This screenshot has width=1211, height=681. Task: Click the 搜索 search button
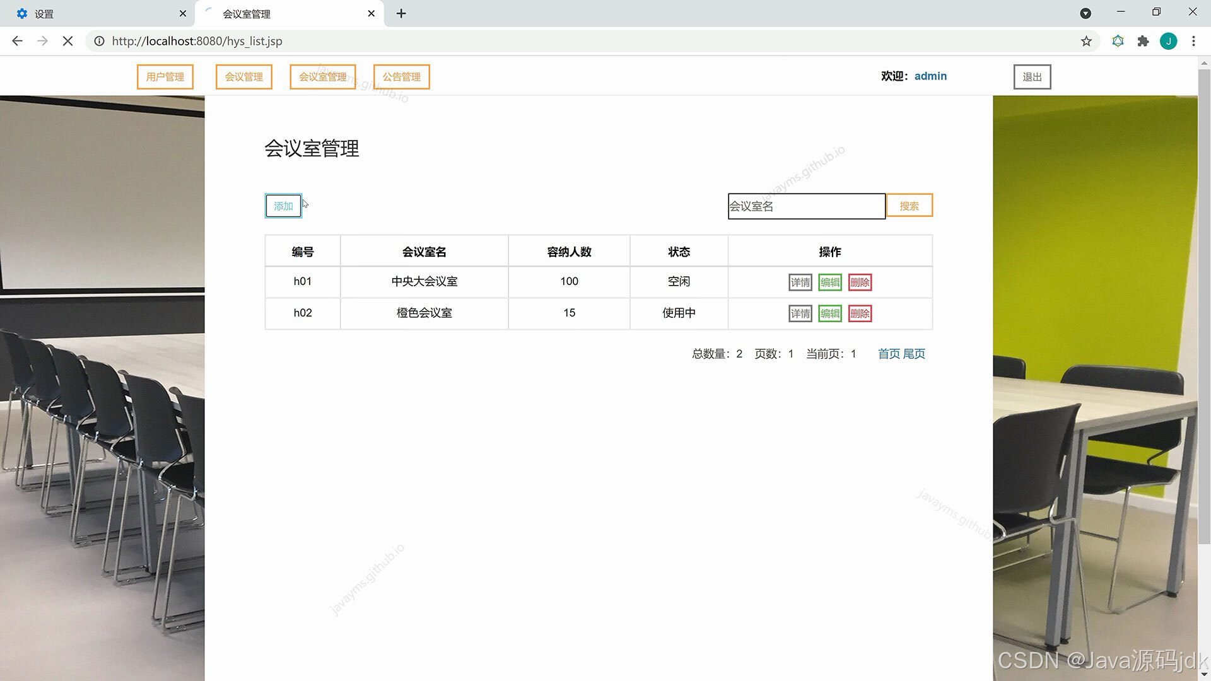pyautogui.click(x=910, y=206)
